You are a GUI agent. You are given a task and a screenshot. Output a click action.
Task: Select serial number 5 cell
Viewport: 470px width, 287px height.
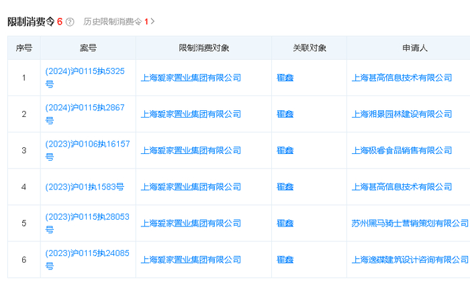coord(24,223)
